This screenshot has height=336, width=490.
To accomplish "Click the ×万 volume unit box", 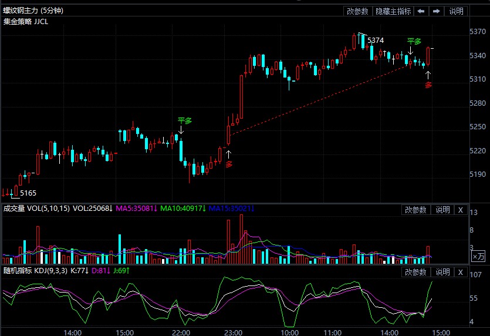I will click(x=478, y=257).
